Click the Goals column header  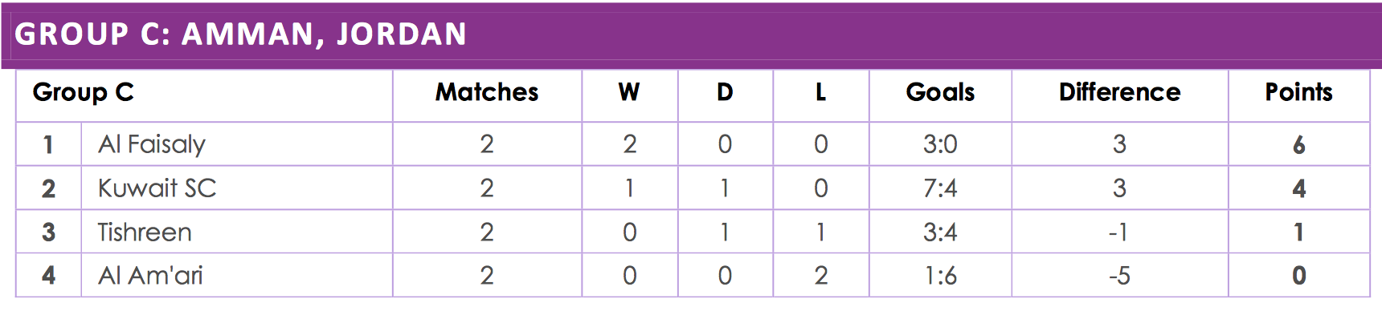(x=940, y=93)
